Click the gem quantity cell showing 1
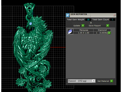Image resolution: width=122 pixels, height=92 pixels. pos(97,33)
